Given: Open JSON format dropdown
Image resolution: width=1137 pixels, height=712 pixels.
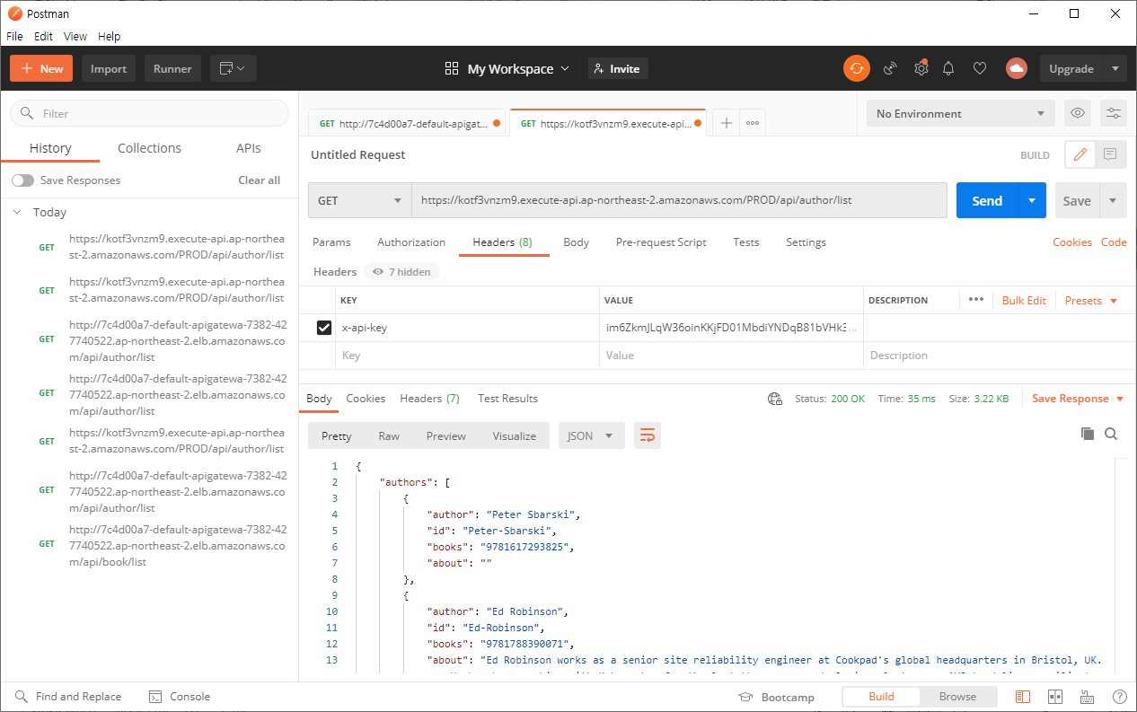Looking at the screenshot, I should point(591,435).
